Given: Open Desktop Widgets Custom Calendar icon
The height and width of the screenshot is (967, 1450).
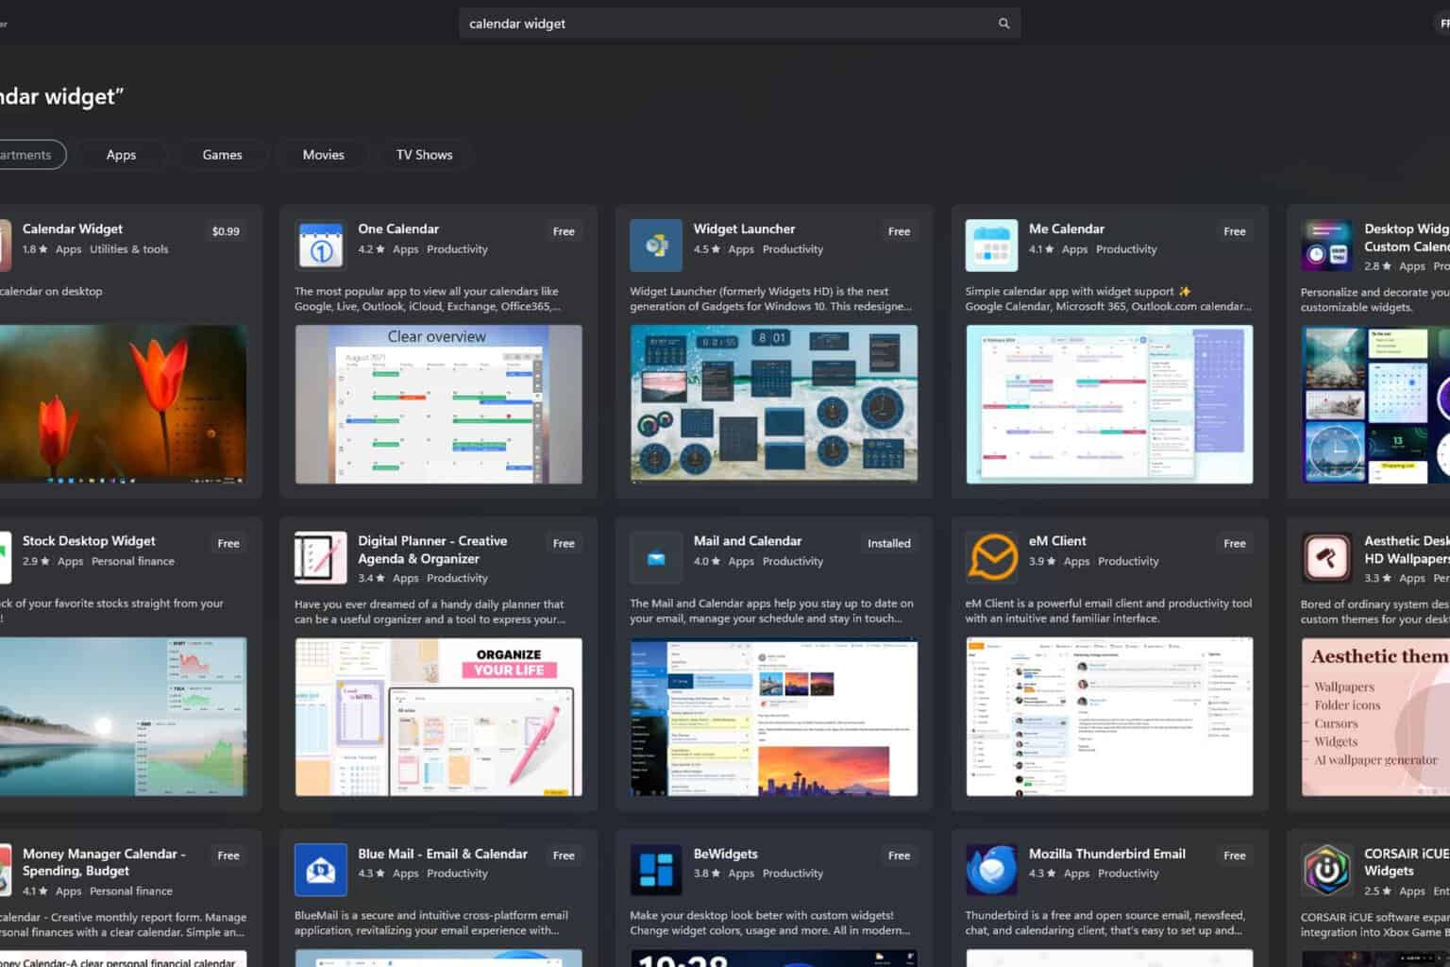Looking at the screenshot, I should point(1326,246).
